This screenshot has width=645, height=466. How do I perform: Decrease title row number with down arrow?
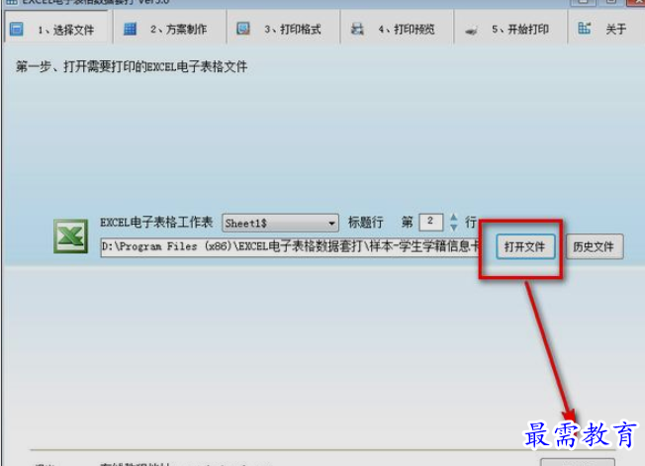coord(454,228)
